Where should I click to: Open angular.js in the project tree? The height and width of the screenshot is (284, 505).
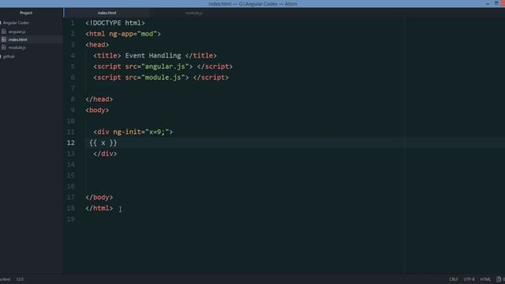17,32
